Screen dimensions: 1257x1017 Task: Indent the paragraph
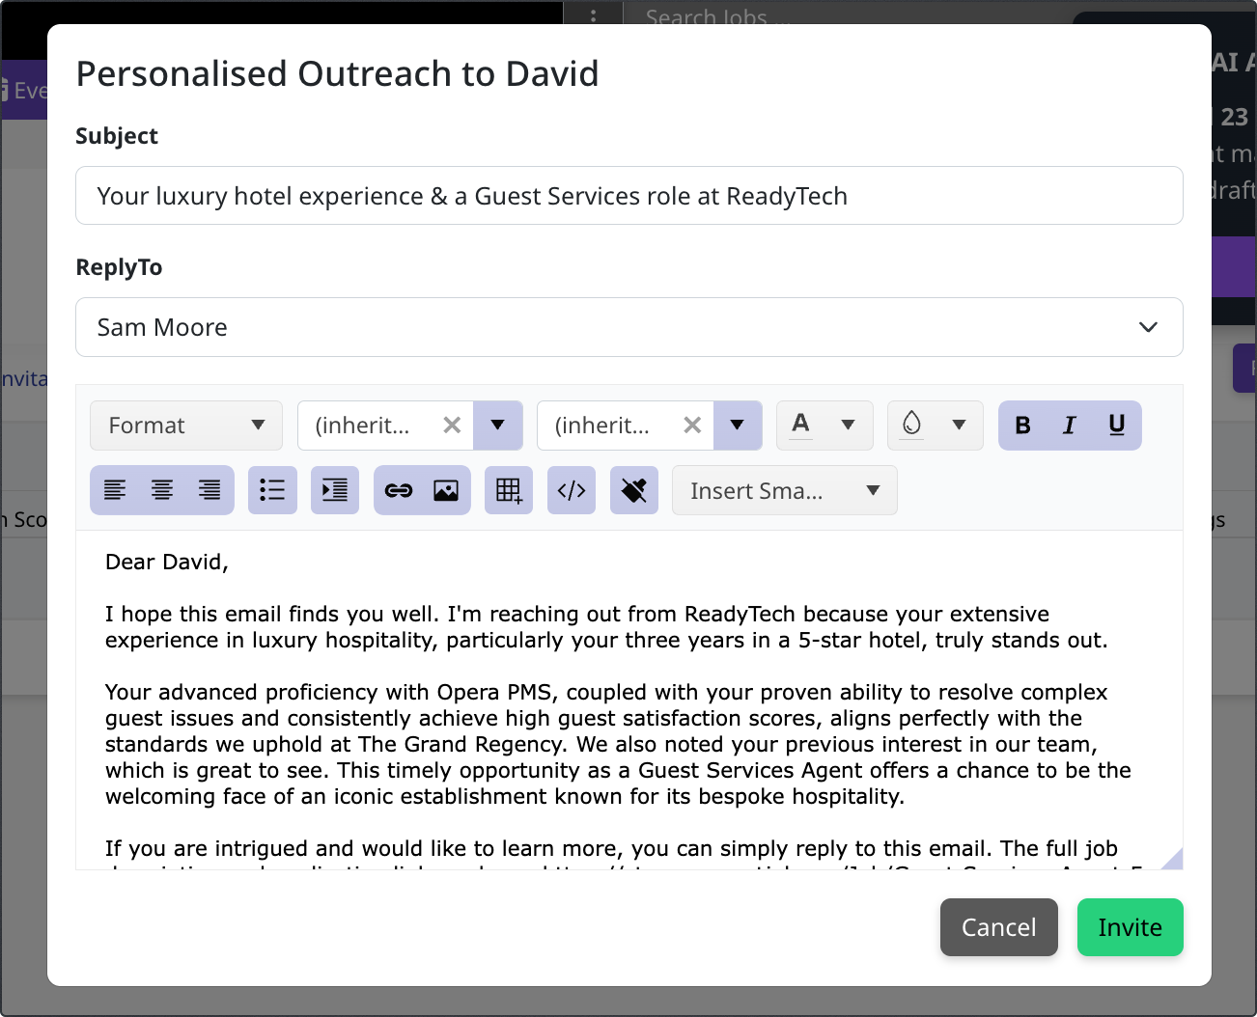[335, 490]
